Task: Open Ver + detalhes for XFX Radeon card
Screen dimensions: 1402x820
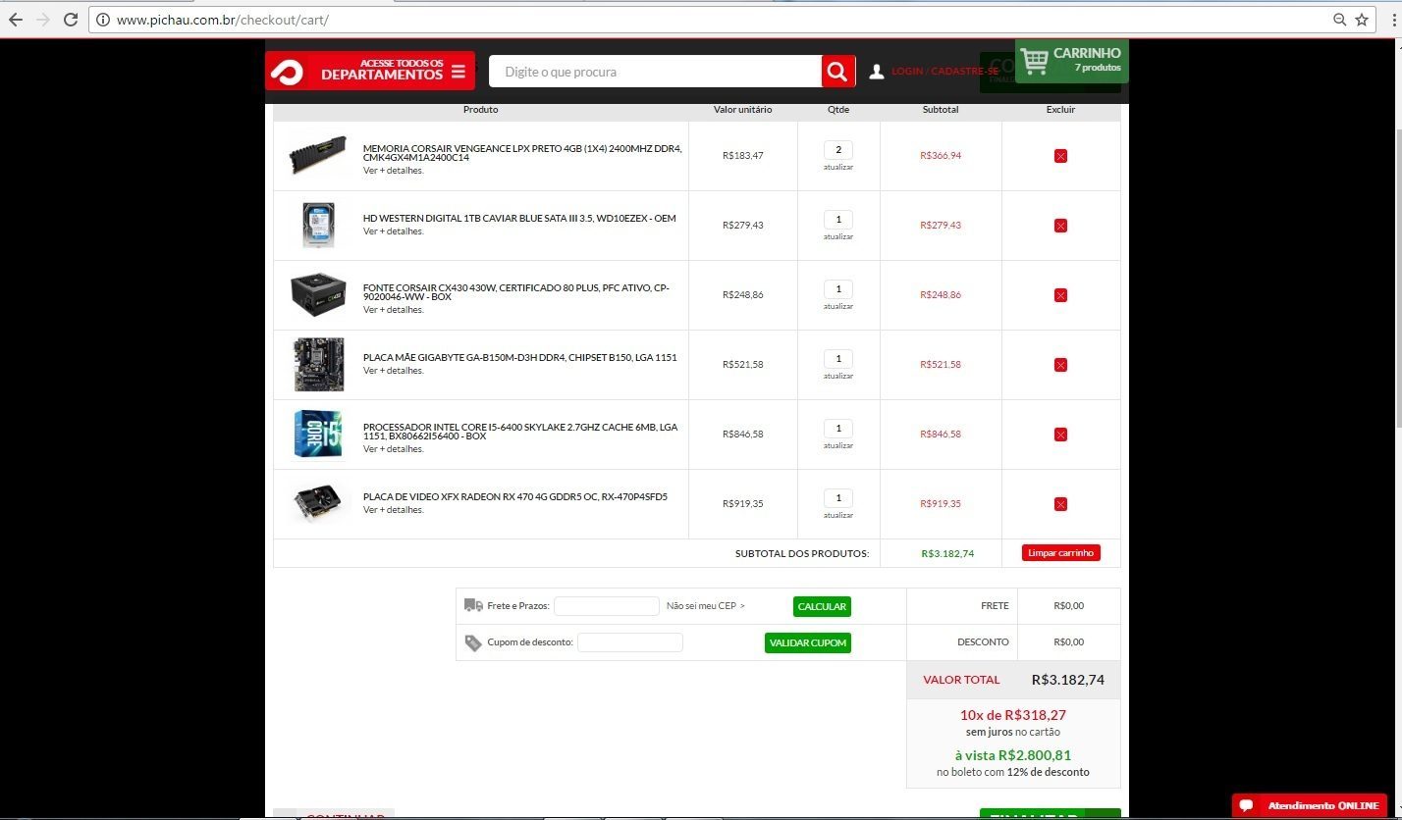Action: coord(393,510)
